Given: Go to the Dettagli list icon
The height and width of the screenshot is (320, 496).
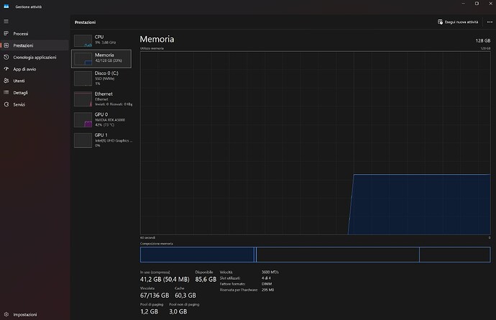Looking at the screenshot, I should (x=6, y=93).
